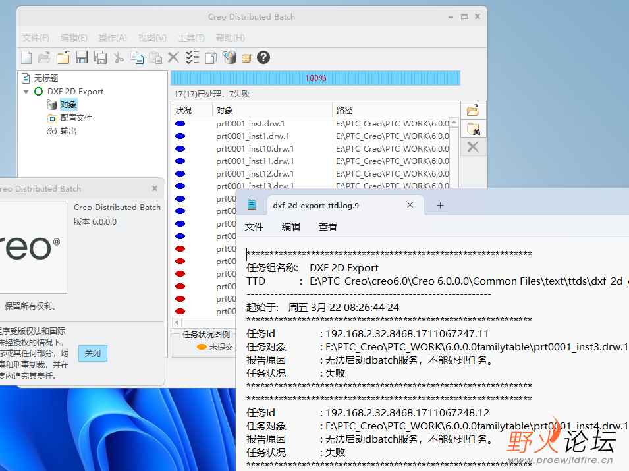Screen dimensions: 629x471
Task: Add a new Notepad tab with plus
Action: click(440, 206)
